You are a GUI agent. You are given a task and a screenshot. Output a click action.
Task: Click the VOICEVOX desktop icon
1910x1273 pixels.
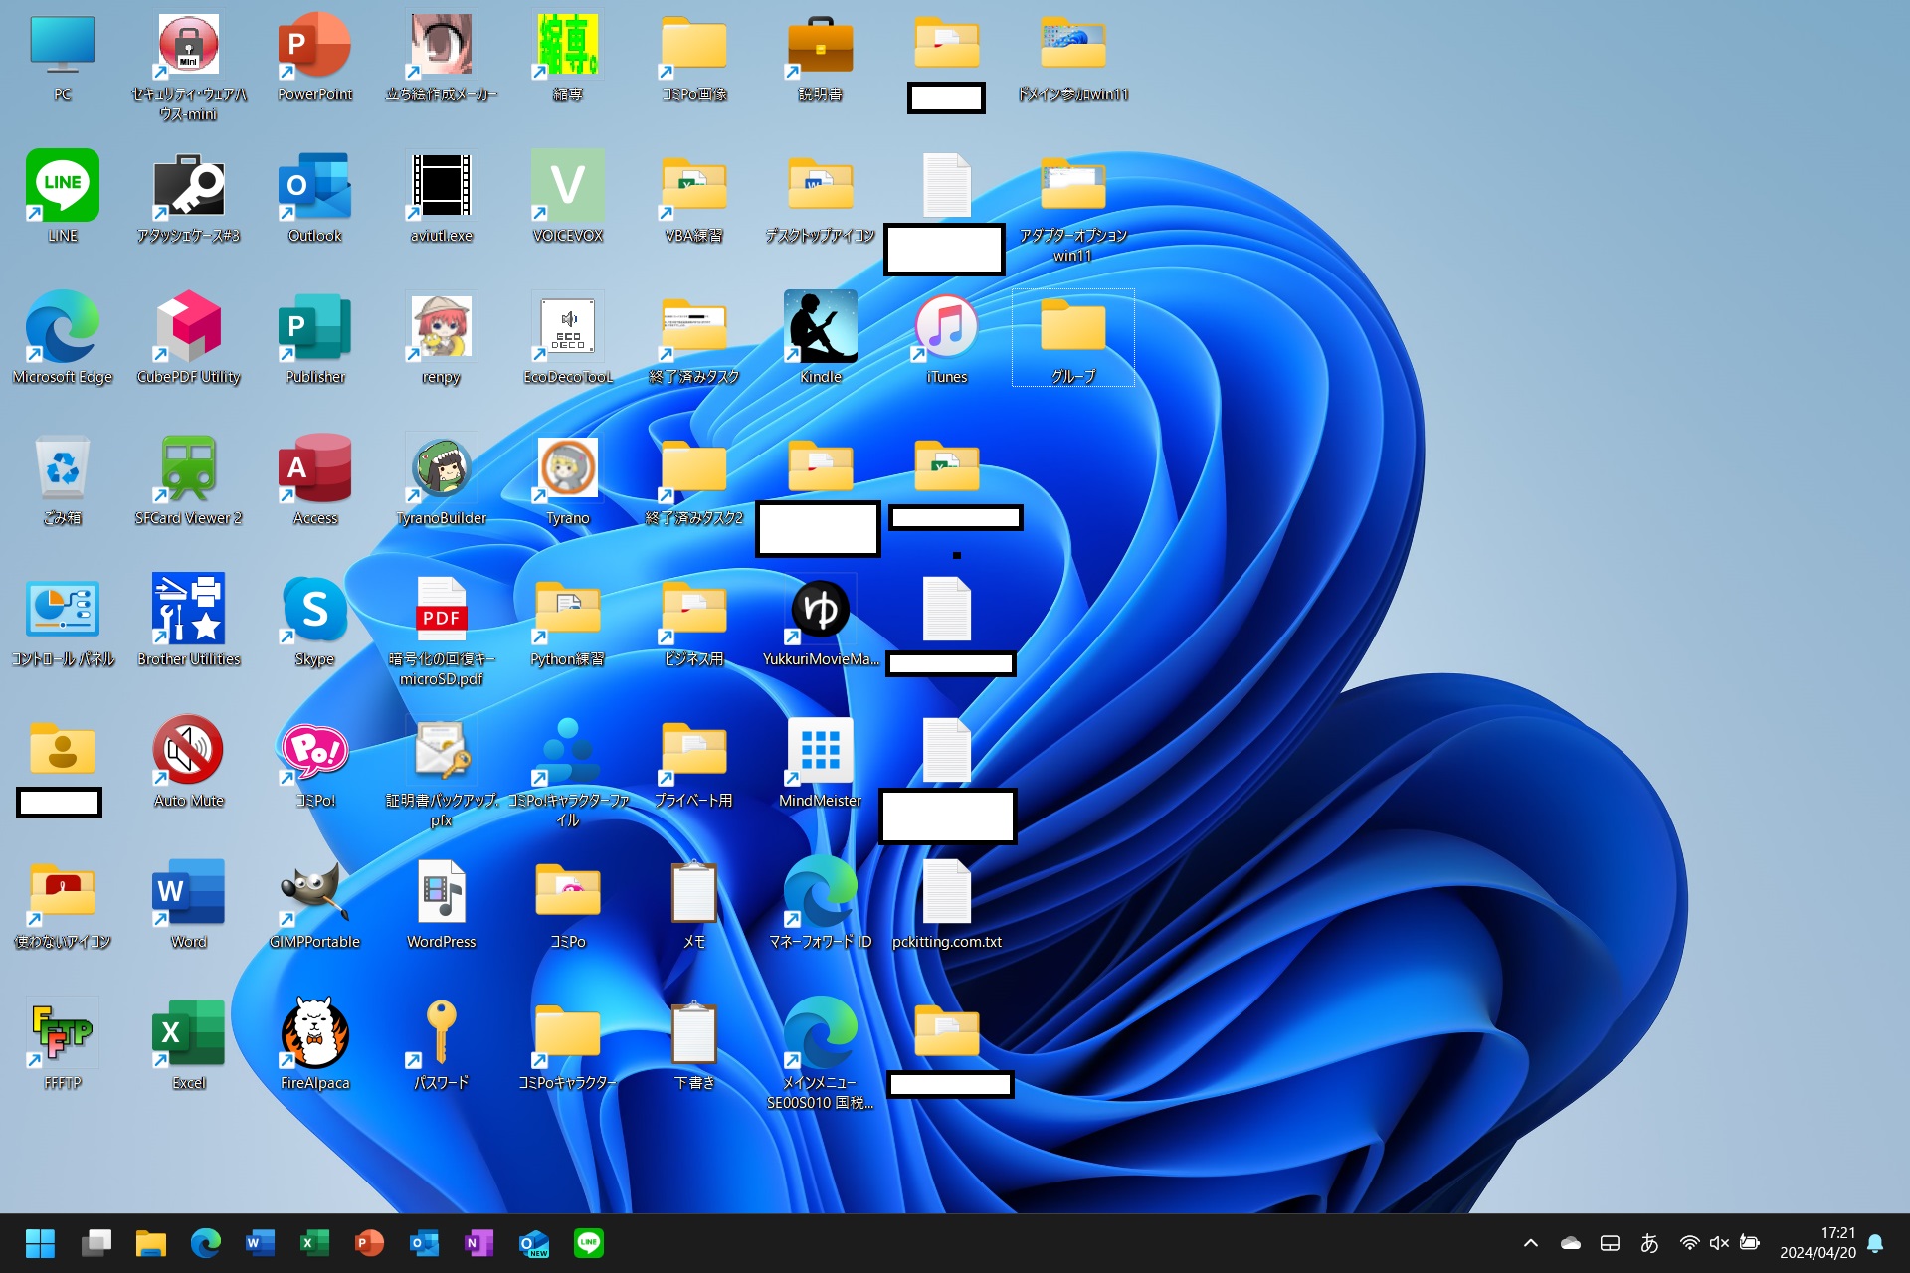(567, 186)
